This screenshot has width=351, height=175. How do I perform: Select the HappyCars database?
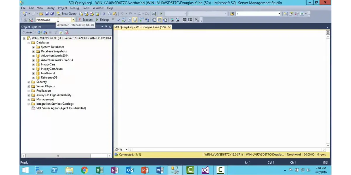pyautogui.click(x=48, y=64)
